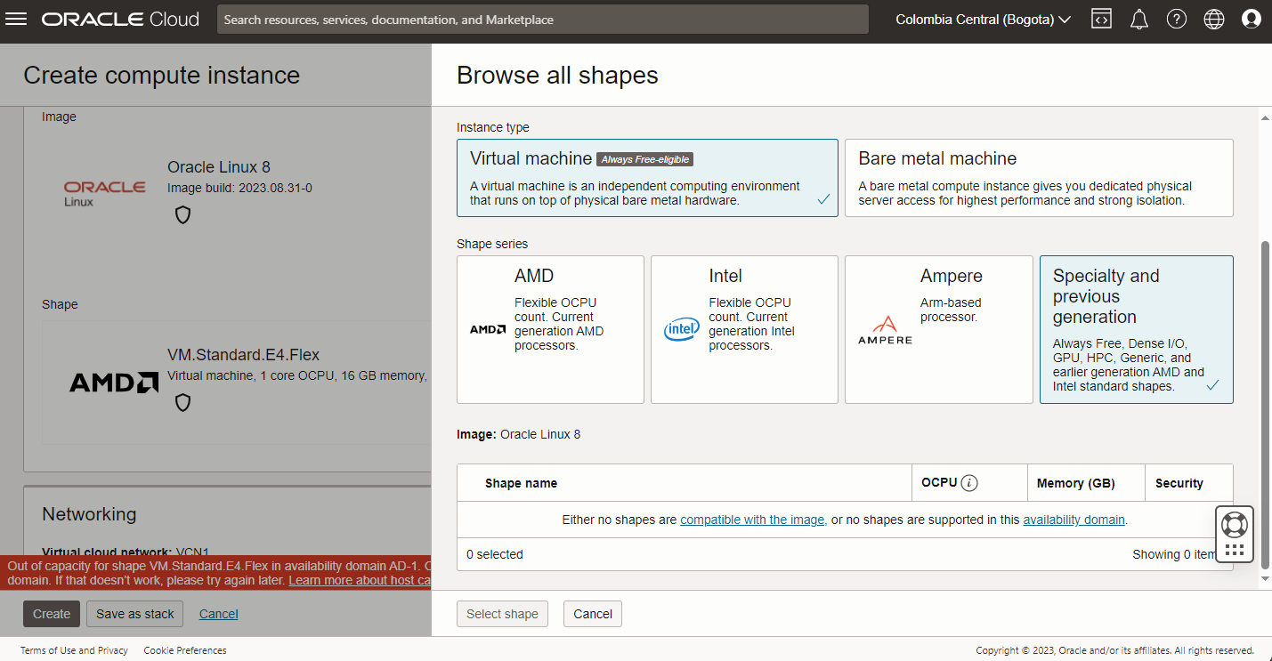Open the announcements bell icon
This screenshot has height=661, width=1272.
click(1139, 20)
